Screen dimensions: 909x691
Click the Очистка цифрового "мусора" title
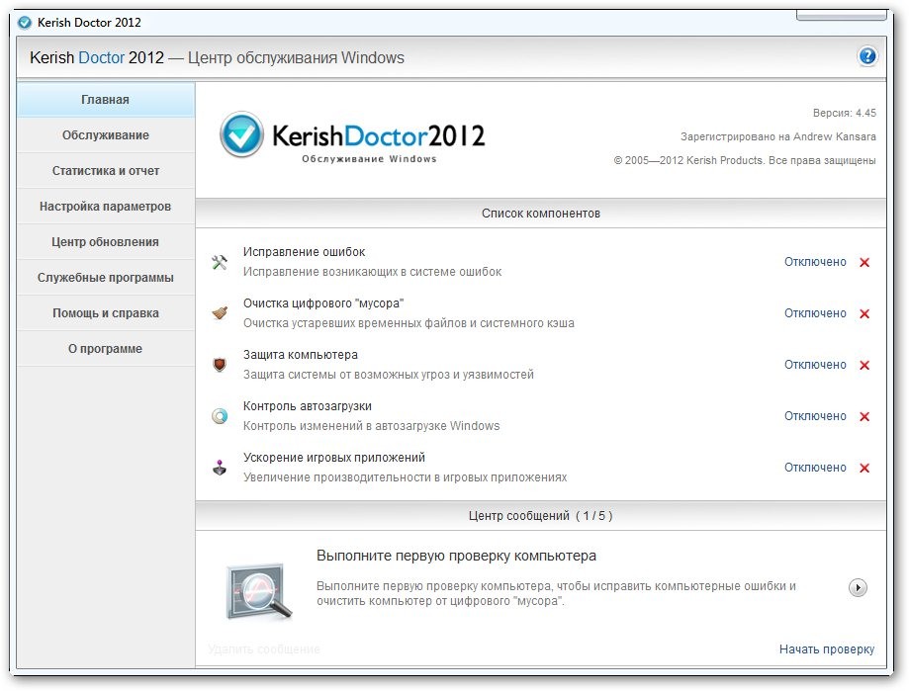click(x=322, y=303)
